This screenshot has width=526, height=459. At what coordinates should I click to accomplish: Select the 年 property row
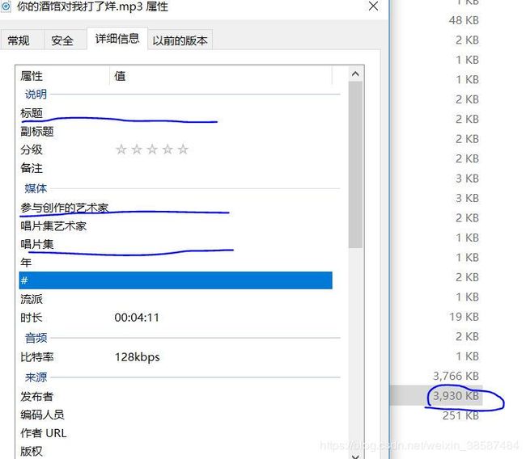pos(176,263)
